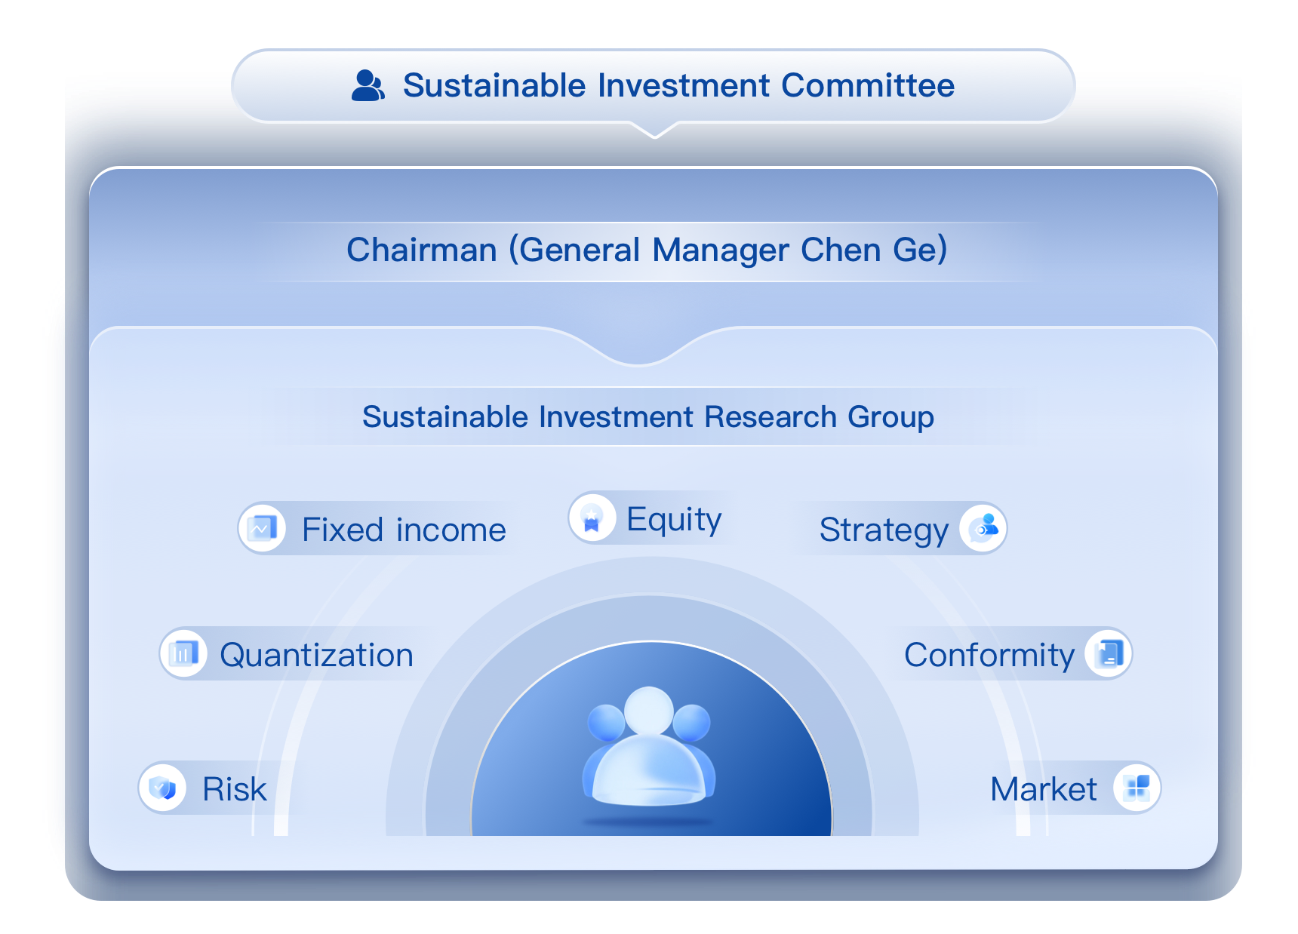Click the Fixed income chart icon
This screenshot has height=934, width=1298.
tap(262, 528)
